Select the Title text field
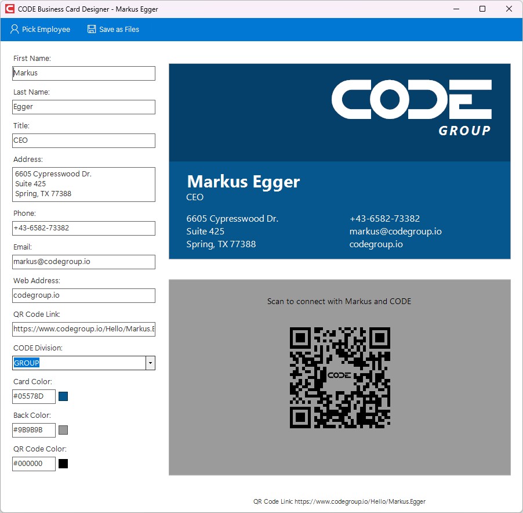 pyautogui.click(x=83, y=140)
